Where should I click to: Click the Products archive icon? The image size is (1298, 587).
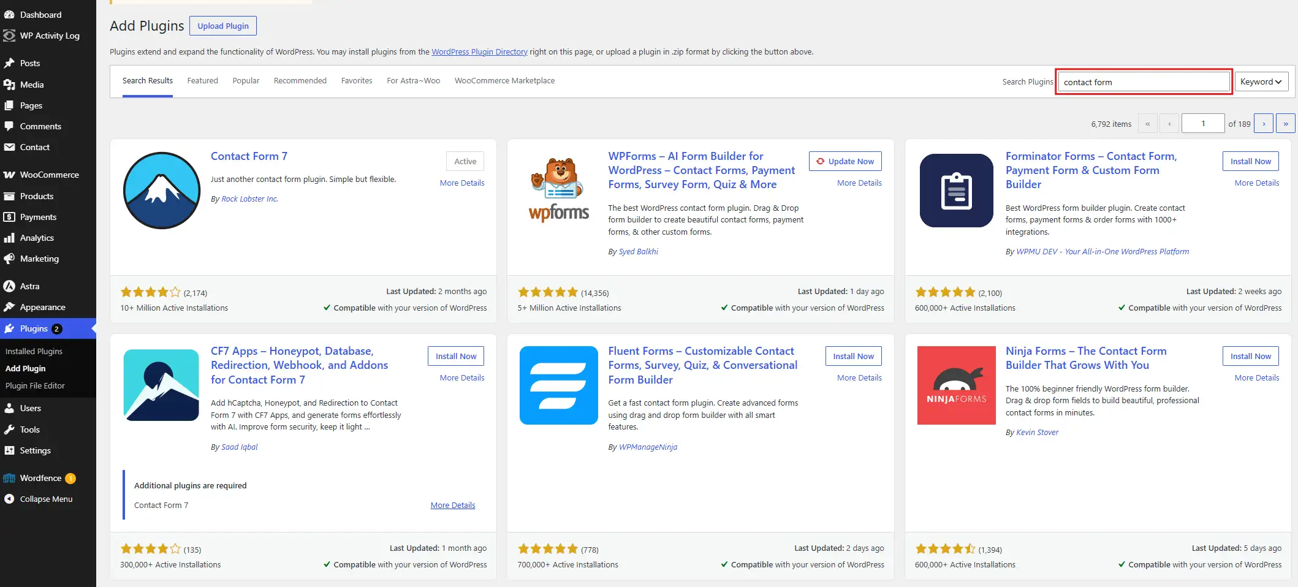pyautogui.click(x=9, y=196)
